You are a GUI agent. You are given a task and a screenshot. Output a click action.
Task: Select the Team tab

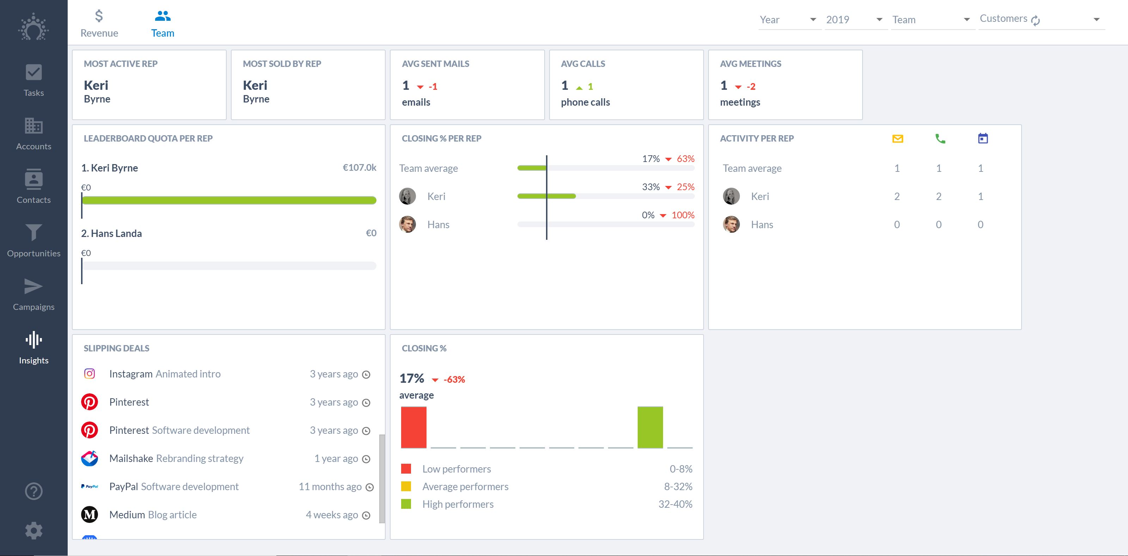(x=163, y=24)
